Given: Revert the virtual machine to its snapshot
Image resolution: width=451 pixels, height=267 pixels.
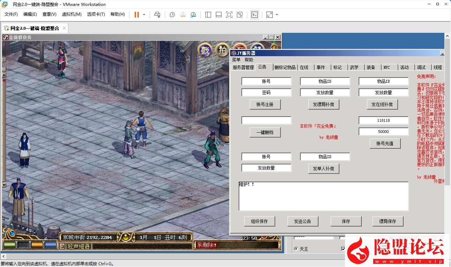Looking at the screenshot, I should [x=183, y=15].
